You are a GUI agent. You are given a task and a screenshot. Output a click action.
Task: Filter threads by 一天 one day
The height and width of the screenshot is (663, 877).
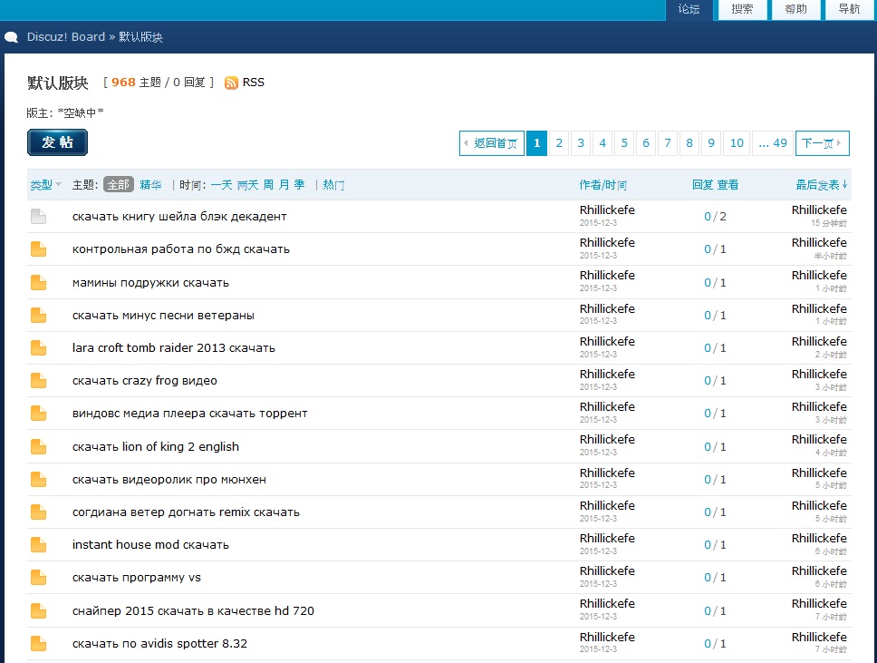pyautogui.click(x=221, y=185)
